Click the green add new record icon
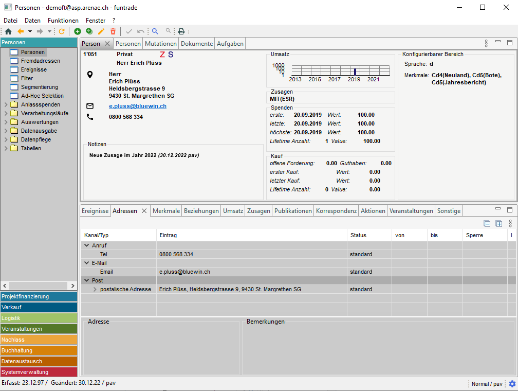 click(x=78, y=31)
